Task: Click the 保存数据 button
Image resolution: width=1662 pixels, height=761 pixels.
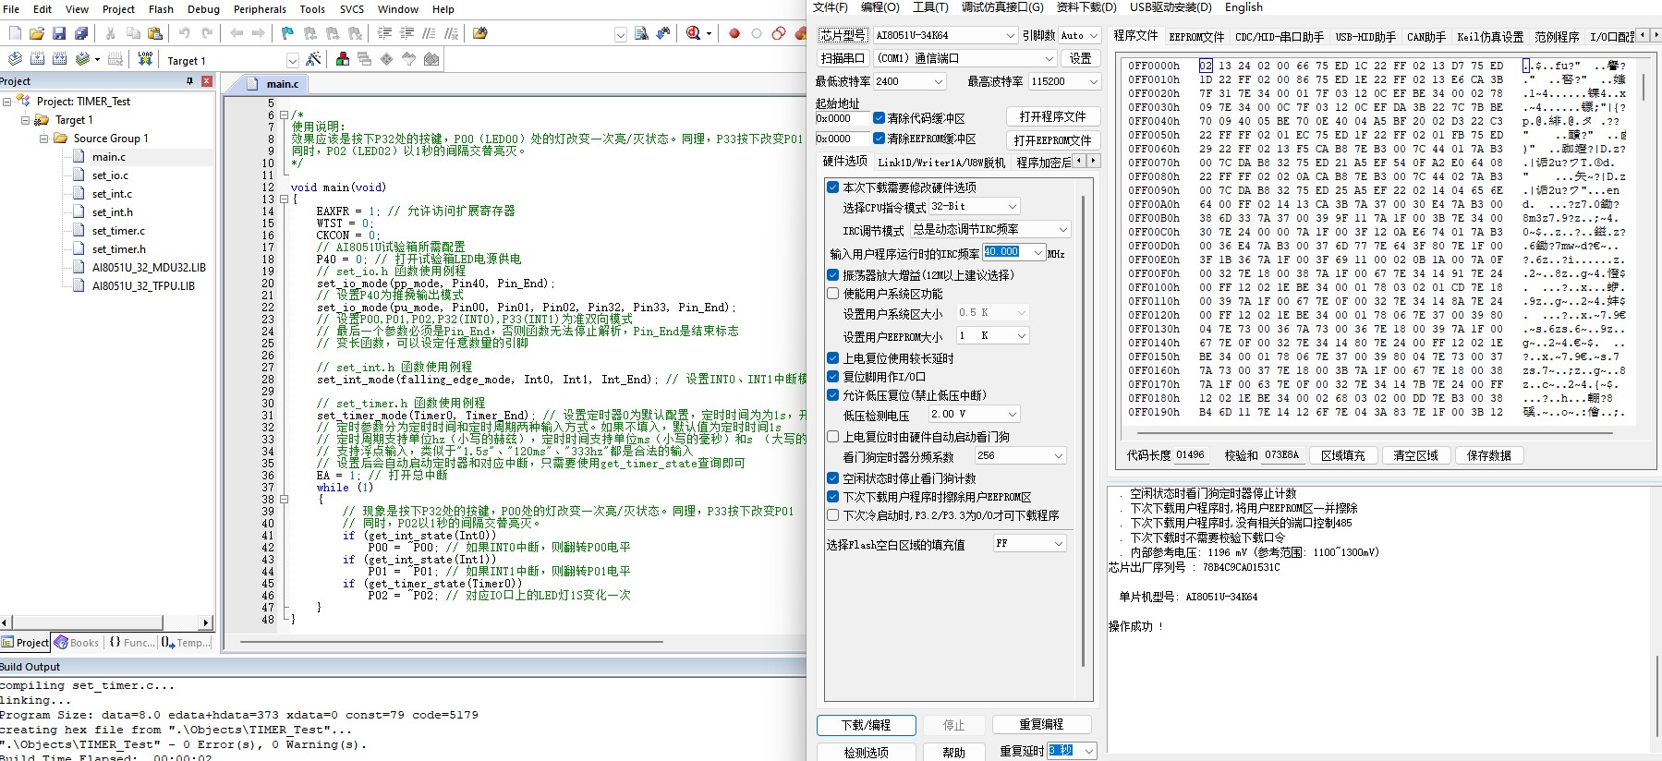Action: pos(1489,455)
